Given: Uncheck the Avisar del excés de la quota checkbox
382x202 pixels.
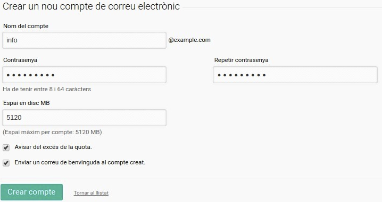Looking at the screenshot, I should pyautogui.click(x=6, y=147).
